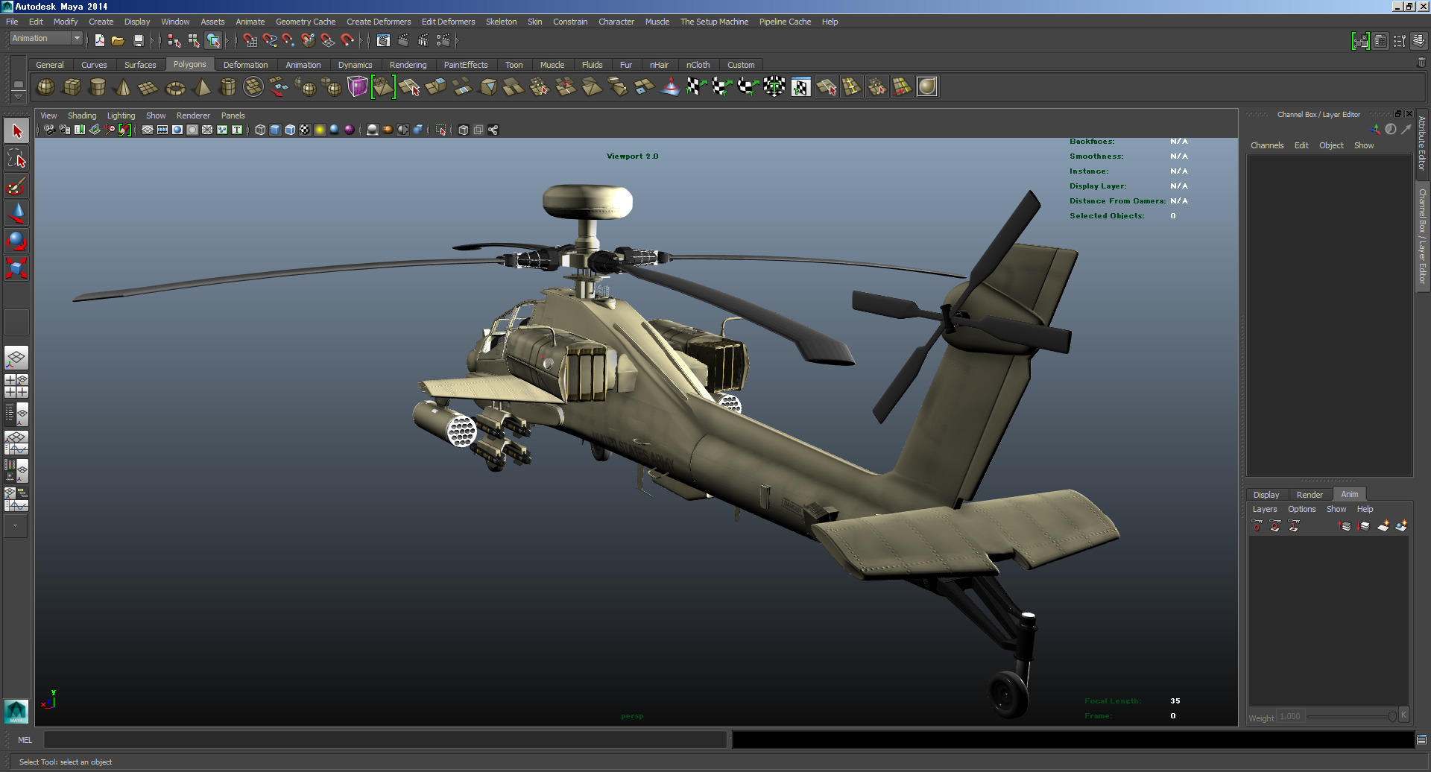1431x772 pixels.
Task: Click the purple lattice cube shelf icon
Action: tap(358, 87)
